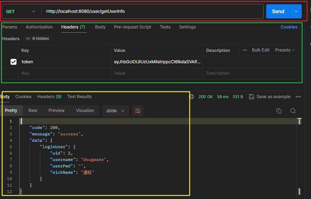
Task: Click the token key cell
Action: 64,62
